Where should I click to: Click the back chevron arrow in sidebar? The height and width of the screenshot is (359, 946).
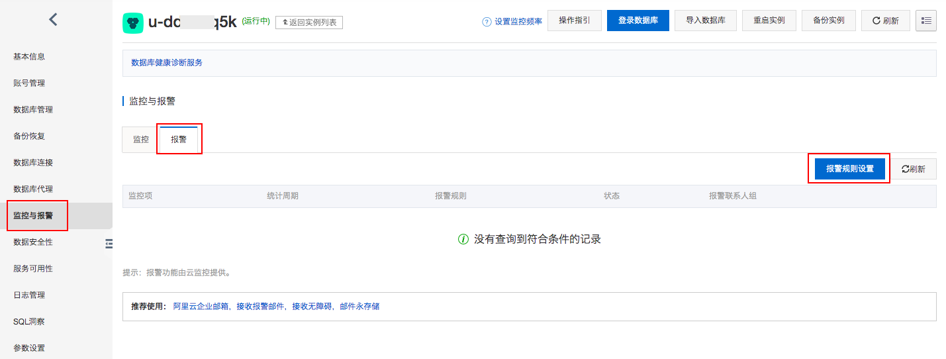click(x=54, y=20)
